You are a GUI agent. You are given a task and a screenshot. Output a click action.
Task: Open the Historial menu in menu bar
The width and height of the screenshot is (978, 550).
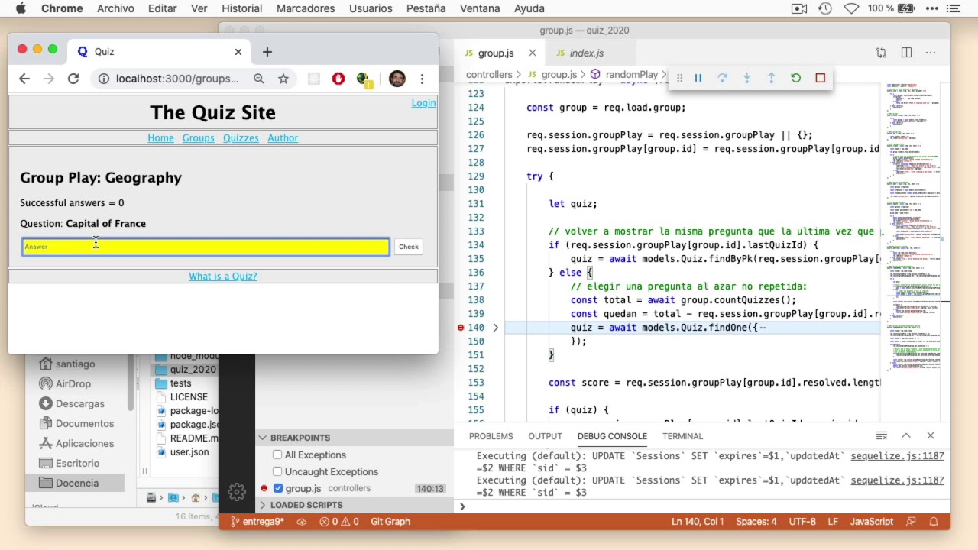point(241,8)
